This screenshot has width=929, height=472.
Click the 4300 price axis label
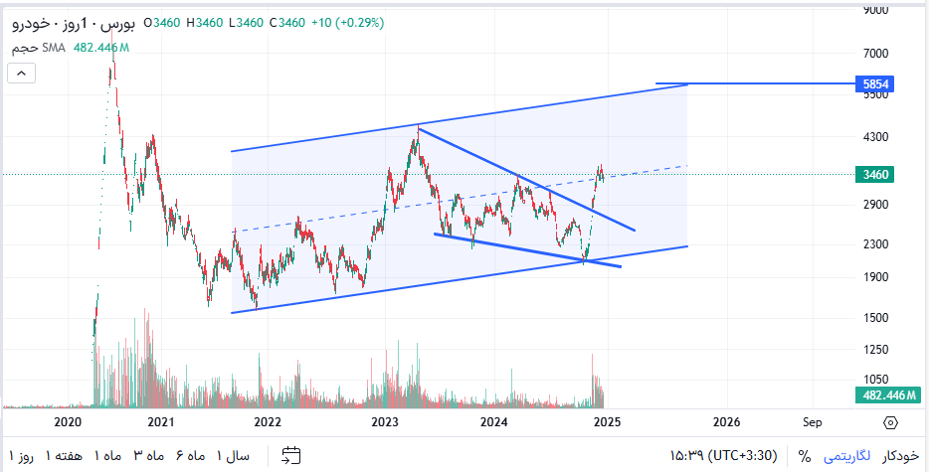(875, 137)
